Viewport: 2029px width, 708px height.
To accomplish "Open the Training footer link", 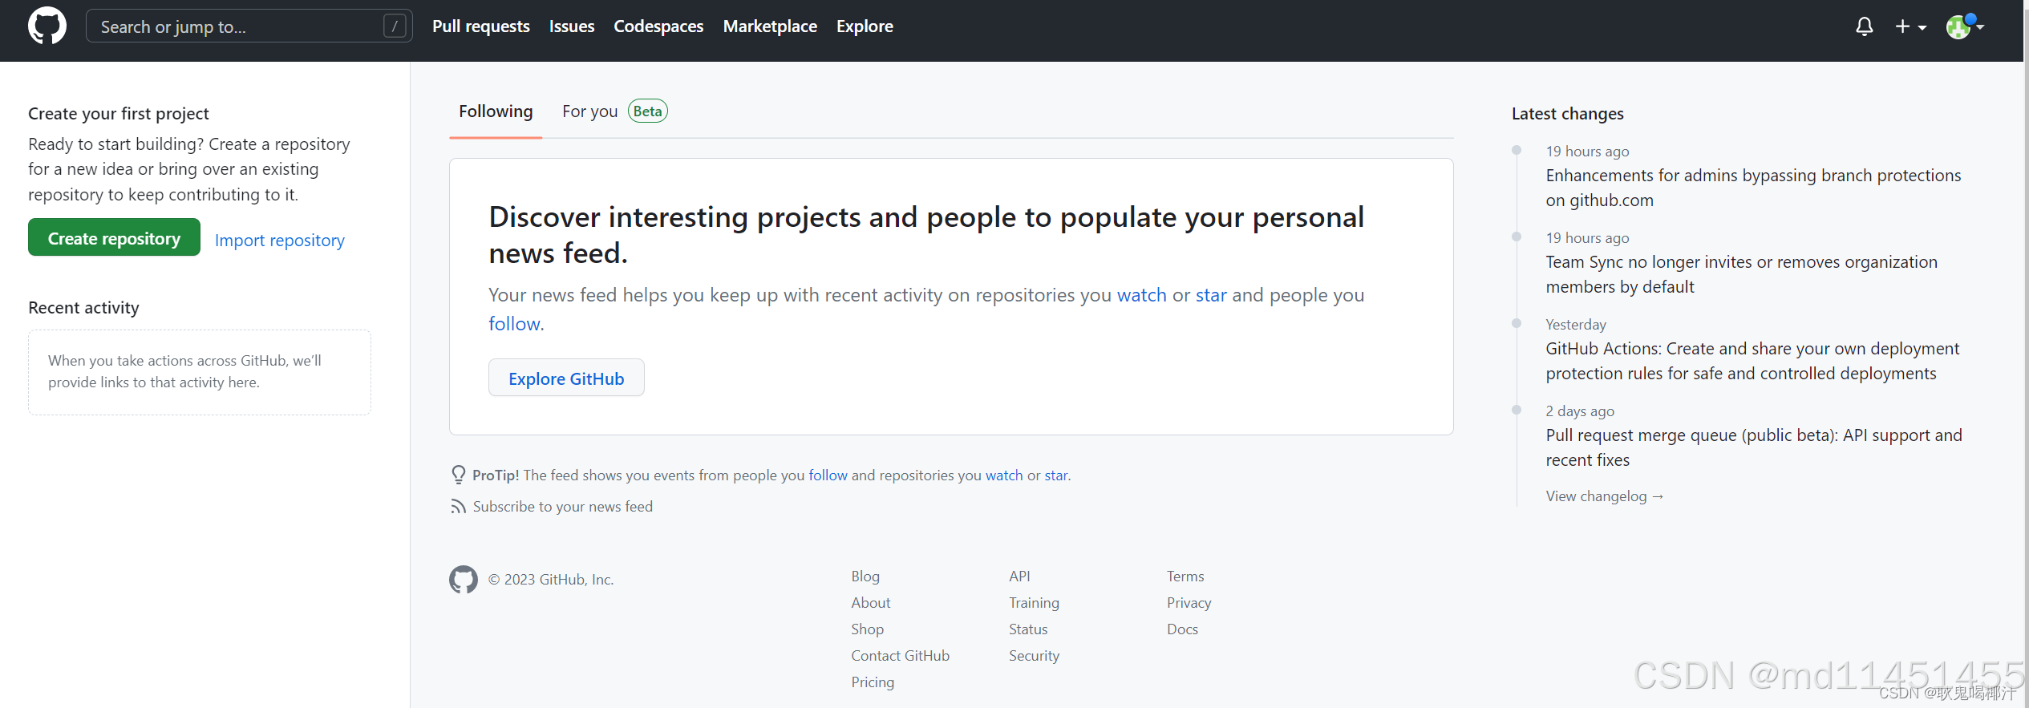I will 1034,603.
